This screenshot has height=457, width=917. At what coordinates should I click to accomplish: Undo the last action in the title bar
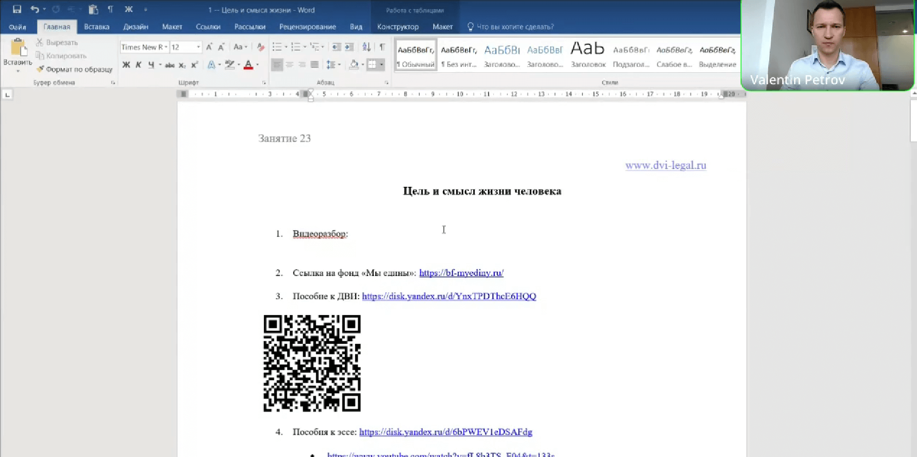34,9
